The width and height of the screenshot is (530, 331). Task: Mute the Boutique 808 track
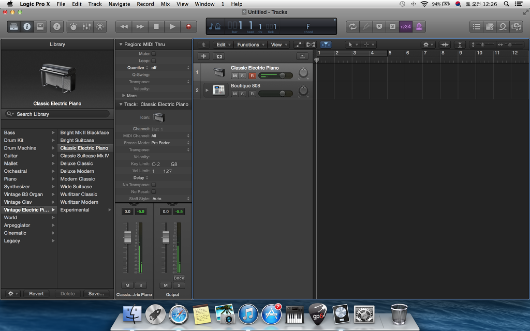[x=234, y=94]
